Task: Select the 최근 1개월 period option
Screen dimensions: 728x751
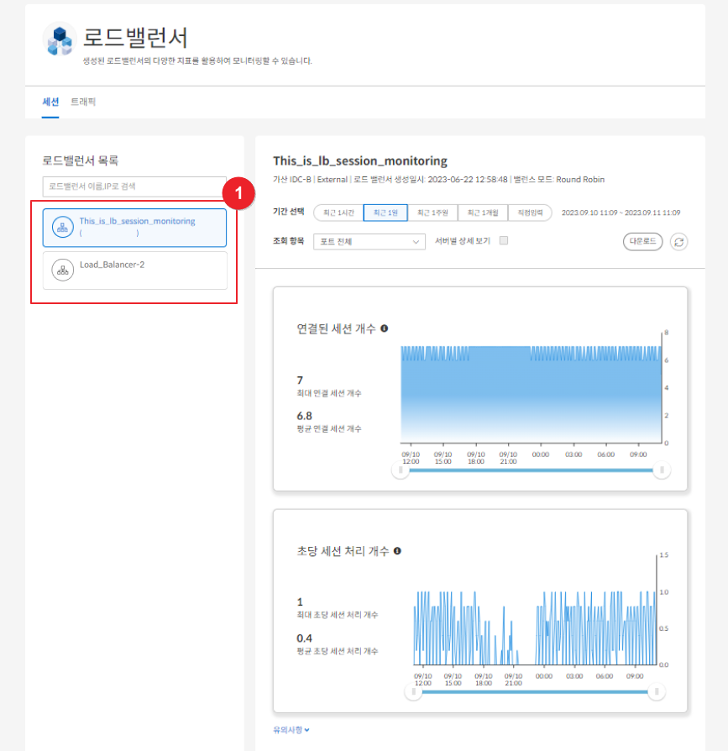Action: (483, 213)
